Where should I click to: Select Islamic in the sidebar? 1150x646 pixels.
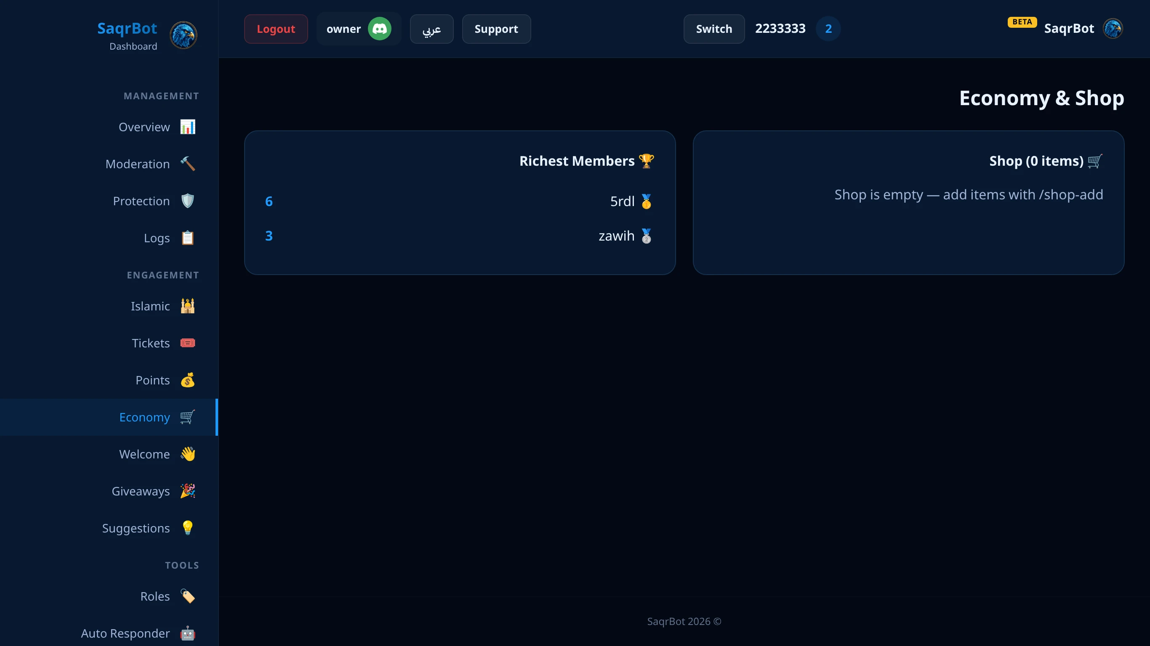109,306
